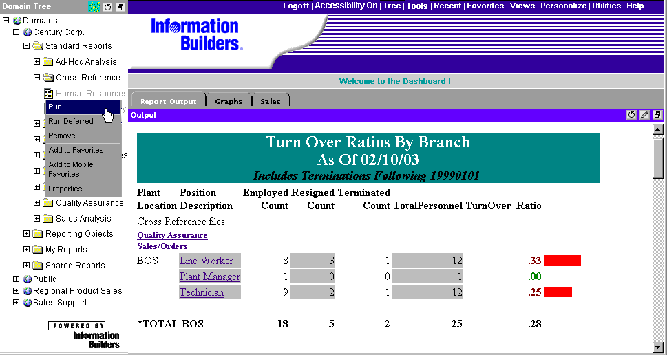Drill into the Line Worker position link

coord(207,261)
